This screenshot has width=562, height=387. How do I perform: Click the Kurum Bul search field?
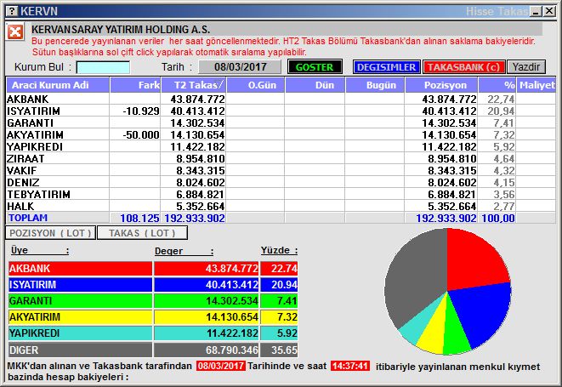click(103, 67)
